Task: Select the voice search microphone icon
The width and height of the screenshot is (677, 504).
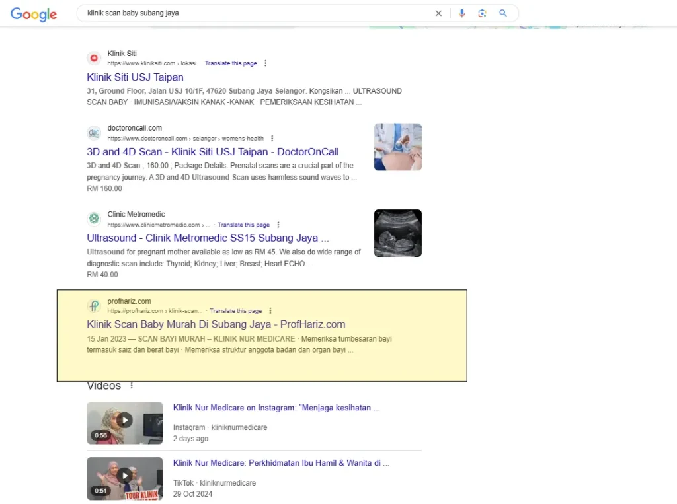Action: (461, 13)
